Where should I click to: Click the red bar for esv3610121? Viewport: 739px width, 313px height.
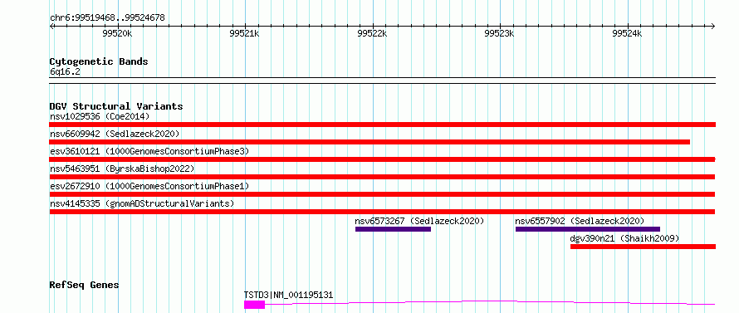tap(382, 159)
